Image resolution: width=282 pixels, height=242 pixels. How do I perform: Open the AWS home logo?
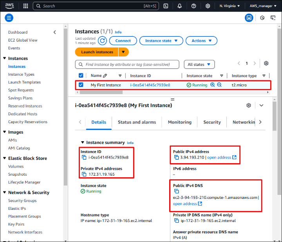point(9,6)
